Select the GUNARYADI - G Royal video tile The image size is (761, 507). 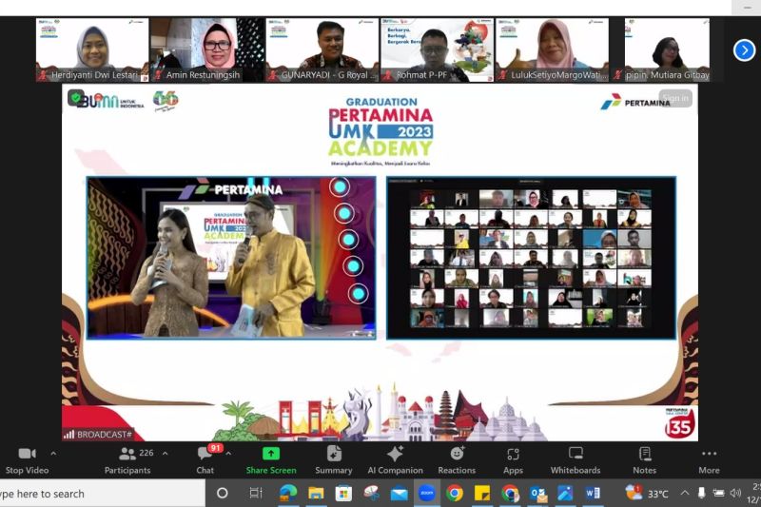click(322, 50)
